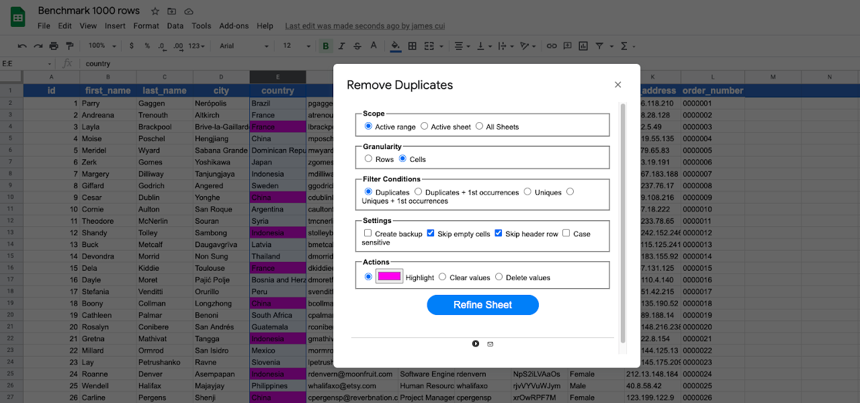The image size is (860, 403).
Task: Click the Insert comment icon
Action: (x=568, y=46)
